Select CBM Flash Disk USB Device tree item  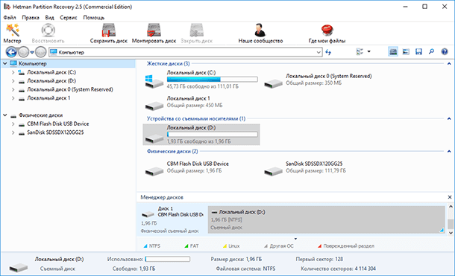point(57,123)
